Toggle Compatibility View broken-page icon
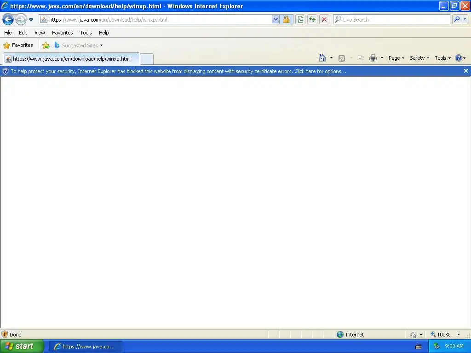 point(300,19)
